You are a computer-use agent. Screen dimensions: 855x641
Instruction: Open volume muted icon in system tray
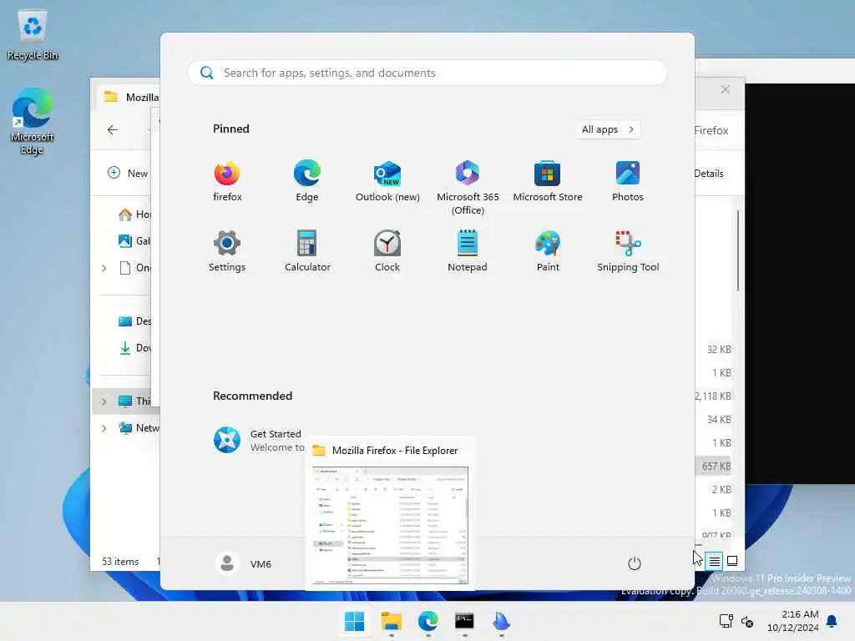[x=747, y=621]
